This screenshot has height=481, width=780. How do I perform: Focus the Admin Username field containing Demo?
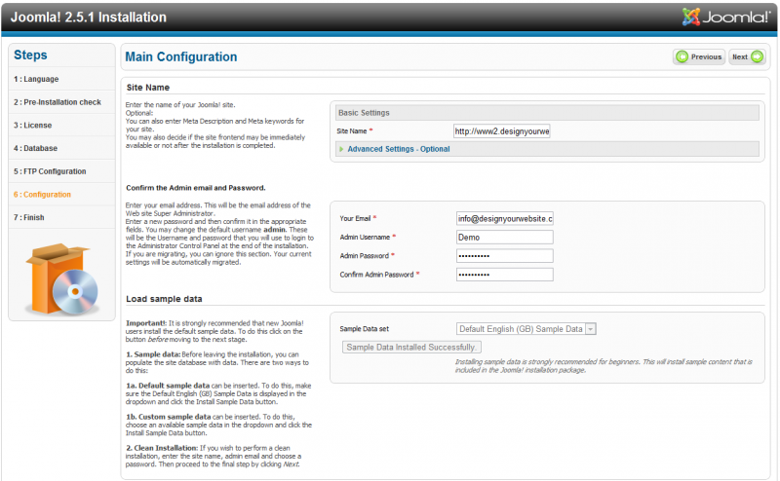point(504,237)
